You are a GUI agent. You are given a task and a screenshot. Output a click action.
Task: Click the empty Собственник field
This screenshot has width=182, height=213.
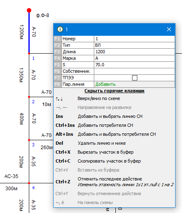[x=134, y=71]
